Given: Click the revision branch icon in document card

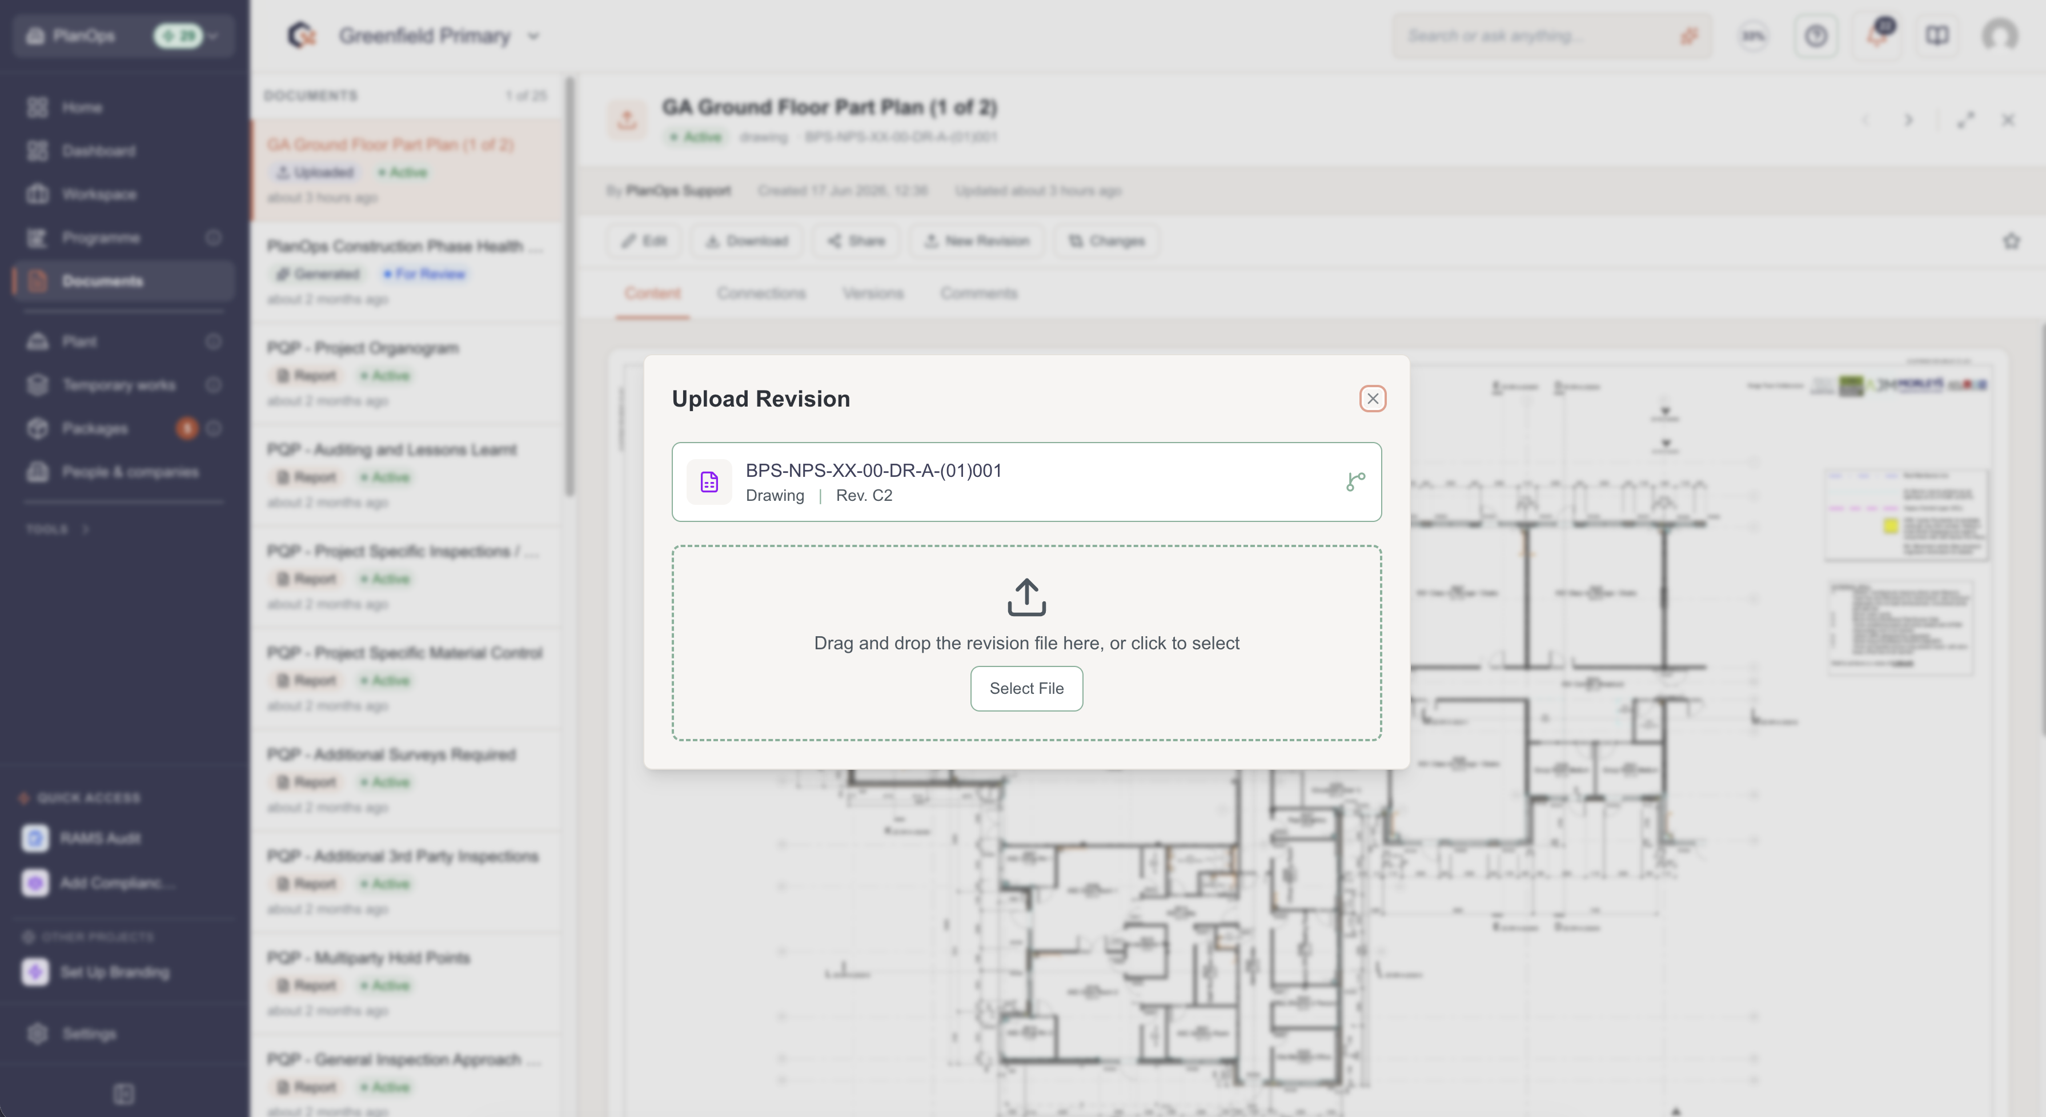Looking at the screenshot, I should pos(1355,482).
